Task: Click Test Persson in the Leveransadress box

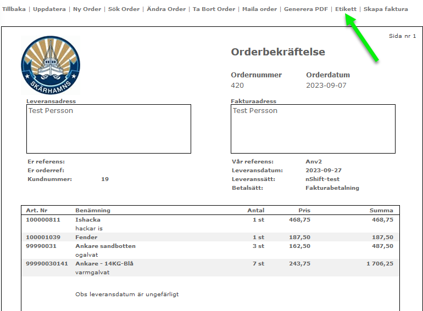Action: coord(51,111)
